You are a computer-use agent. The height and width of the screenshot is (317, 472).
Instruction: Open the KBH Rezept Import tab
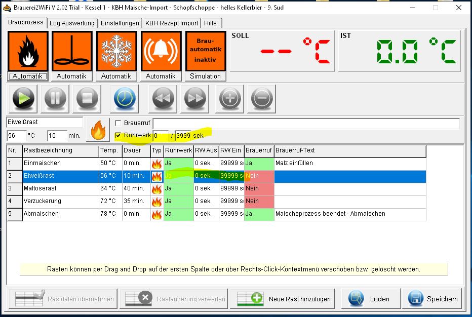(172, 23)
